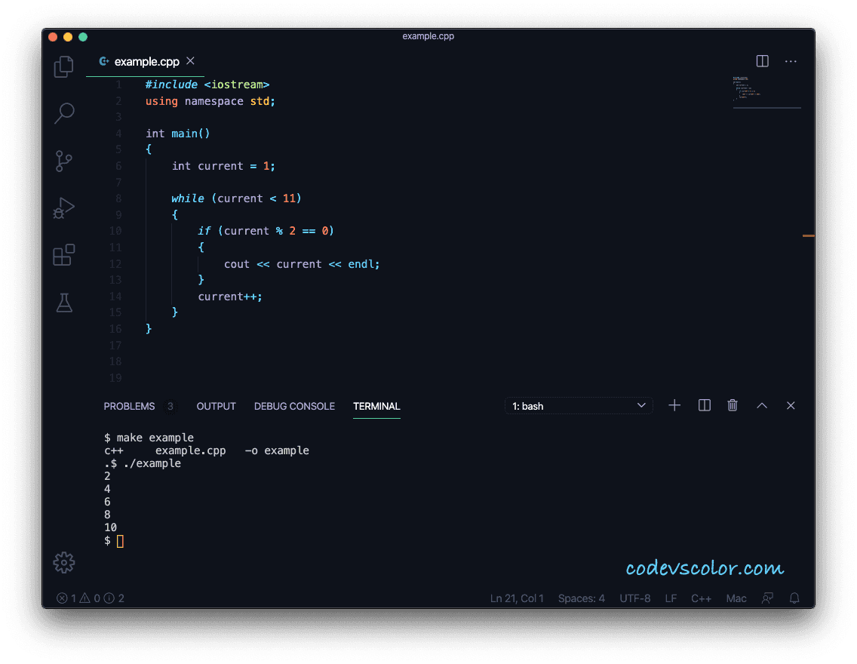
Task: Switch to the PROBLEMS tab
Action: [x=129, y=406]
